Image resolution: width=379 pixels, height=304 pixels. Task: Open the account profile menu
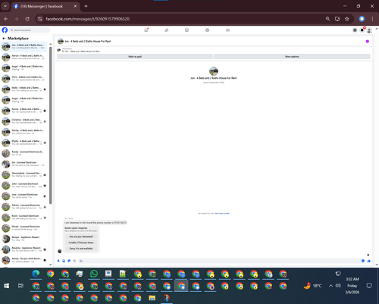[x=369, y=30]
